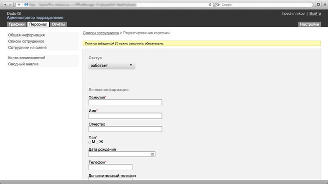328x184 pixels.
Task: Click the round button right of the search field
Action: click(x=318, y=5)
